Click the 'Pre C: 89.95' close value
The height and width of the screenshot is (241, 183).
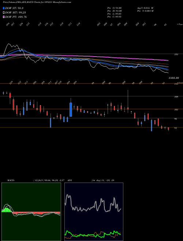pyautogui.click(x=115, y=16)
